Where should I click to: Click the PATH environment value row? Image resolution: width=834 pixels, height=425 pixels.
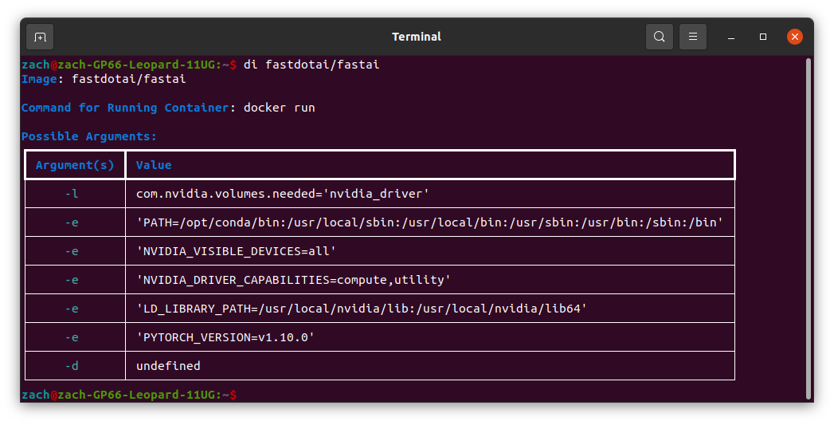(x=430, y=222)
